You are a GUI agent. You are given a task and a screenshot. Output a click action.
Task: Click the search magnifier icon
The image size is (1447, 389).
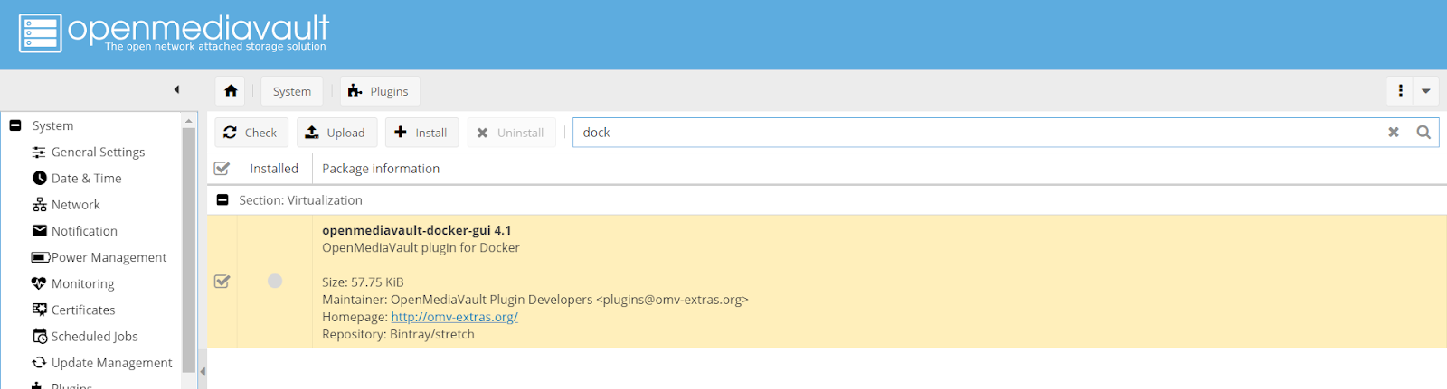pyautogui.click(x=1423, y=133)
